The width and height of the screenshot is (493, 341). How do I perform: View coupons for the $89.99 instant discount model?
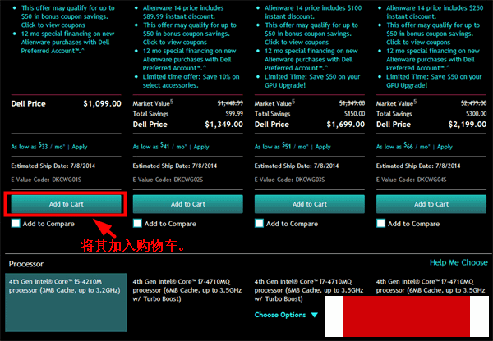(175, 43)
